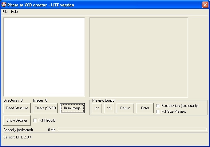210x147 pixels.
Task: Click the app icon in the title bar
Action: 4,5
